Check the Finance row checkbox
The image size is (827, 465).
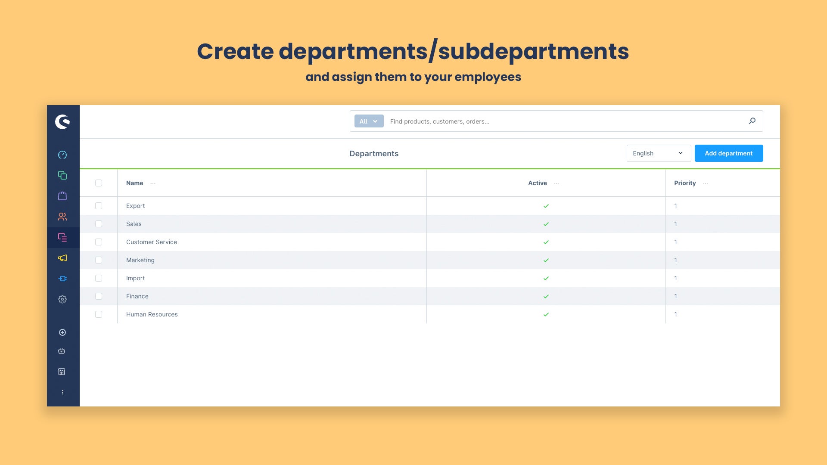pos(99,296)
